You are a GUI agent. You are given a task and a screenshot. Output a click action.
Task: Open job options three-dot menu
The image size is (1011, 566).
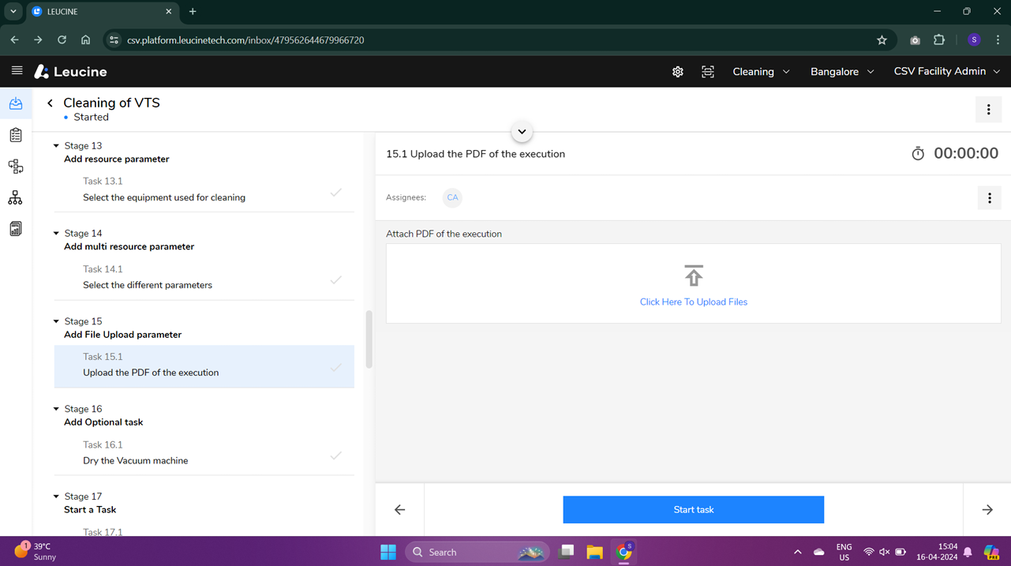pyautogui.click(x=988, y=110)
